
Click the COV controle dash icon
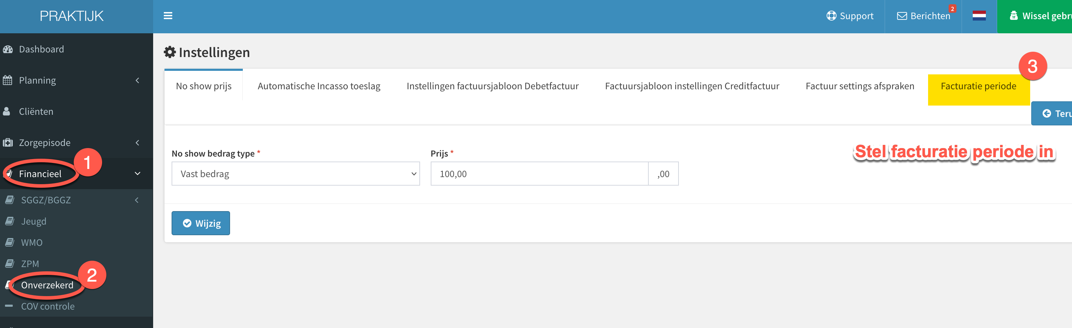point(9,306)
